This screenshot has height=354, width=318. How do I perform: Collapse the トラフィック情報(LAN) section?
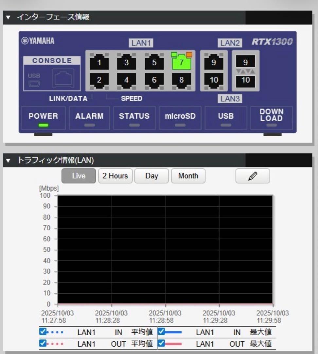click(x=8, y=161)
